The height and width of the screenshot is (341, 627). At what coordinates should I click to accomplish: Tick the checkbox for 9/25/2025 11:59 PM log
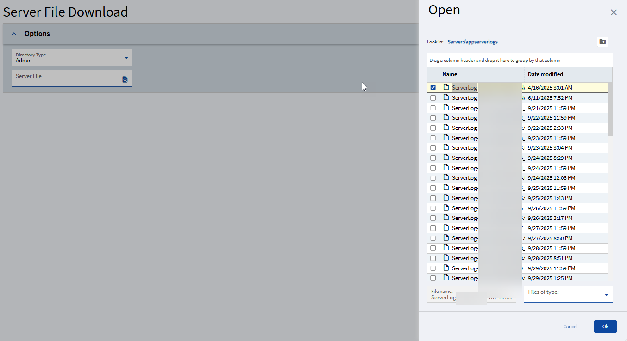point(433,188)
